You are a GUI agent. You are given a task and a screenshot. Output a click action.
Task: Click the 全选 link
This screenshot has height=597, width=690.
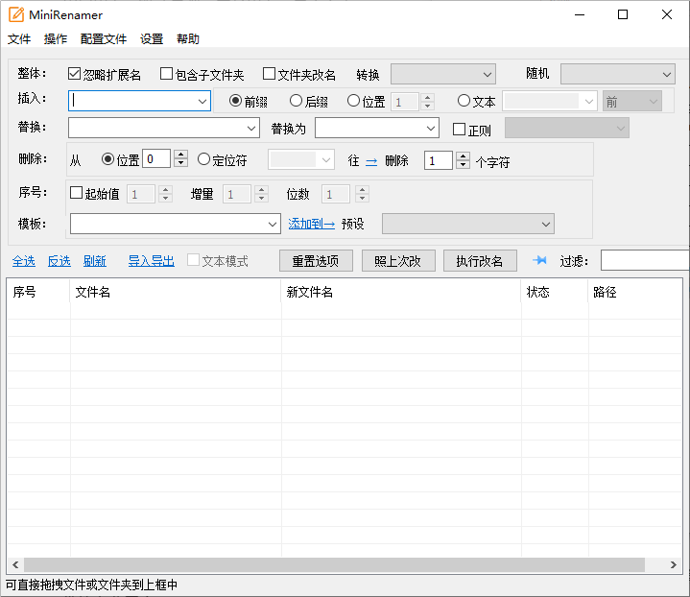click(x=24, y=261)
